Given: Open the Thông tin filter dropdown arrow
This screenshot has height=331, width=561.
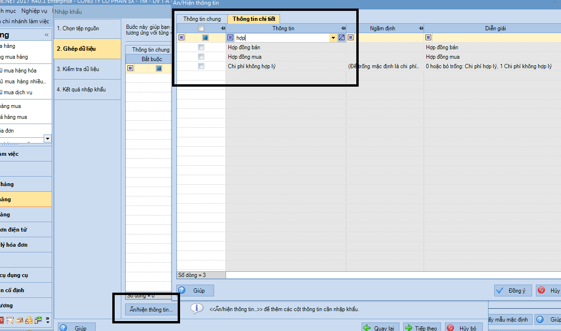Looking at the screenshot, I should pyautogui.click(x=333, y=37).
